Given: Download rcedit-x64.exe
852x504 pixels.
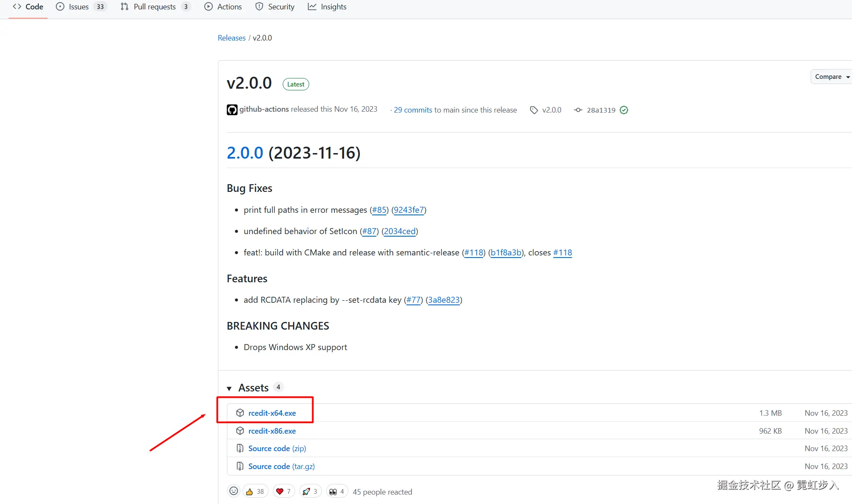Looking at the screenshot, I should (272, 413).
